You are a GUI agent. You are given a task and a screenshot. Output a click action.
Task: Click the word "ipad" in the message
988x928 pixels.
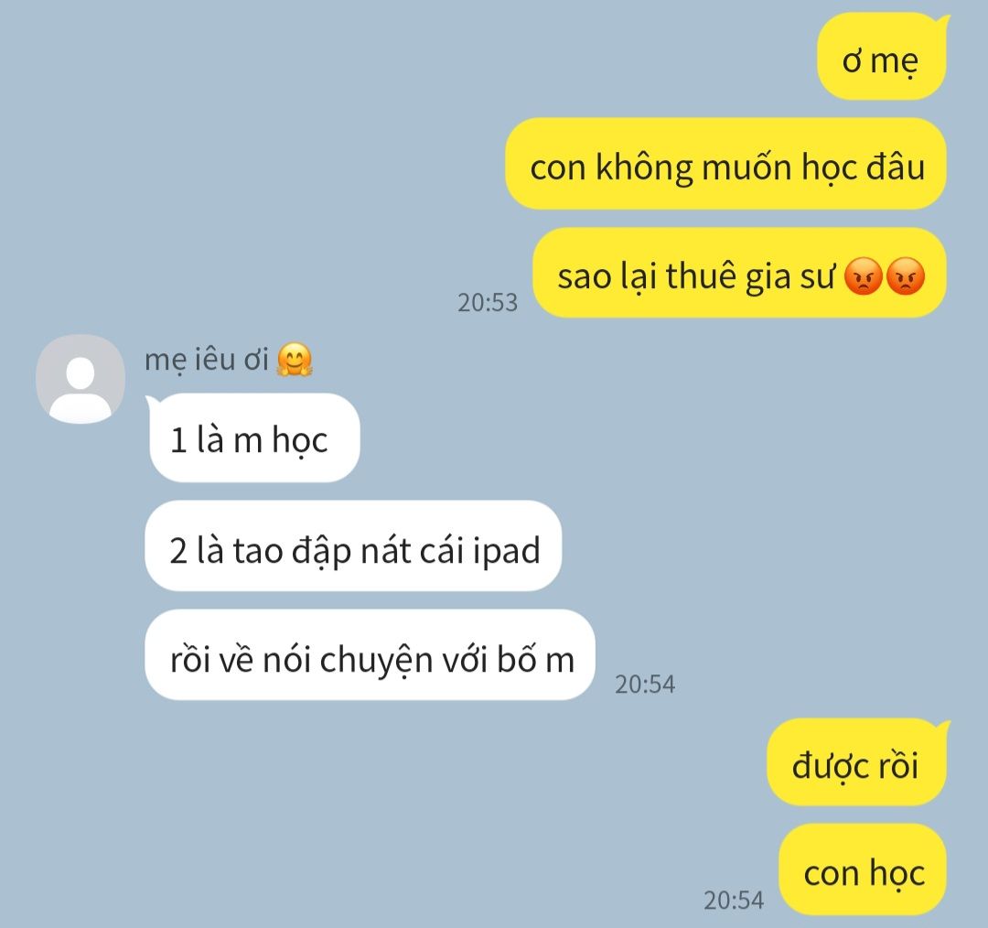click(x=506, y=552)
